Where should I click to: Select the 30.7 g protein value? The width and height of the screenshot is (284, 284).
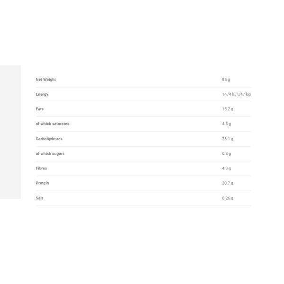227,183
